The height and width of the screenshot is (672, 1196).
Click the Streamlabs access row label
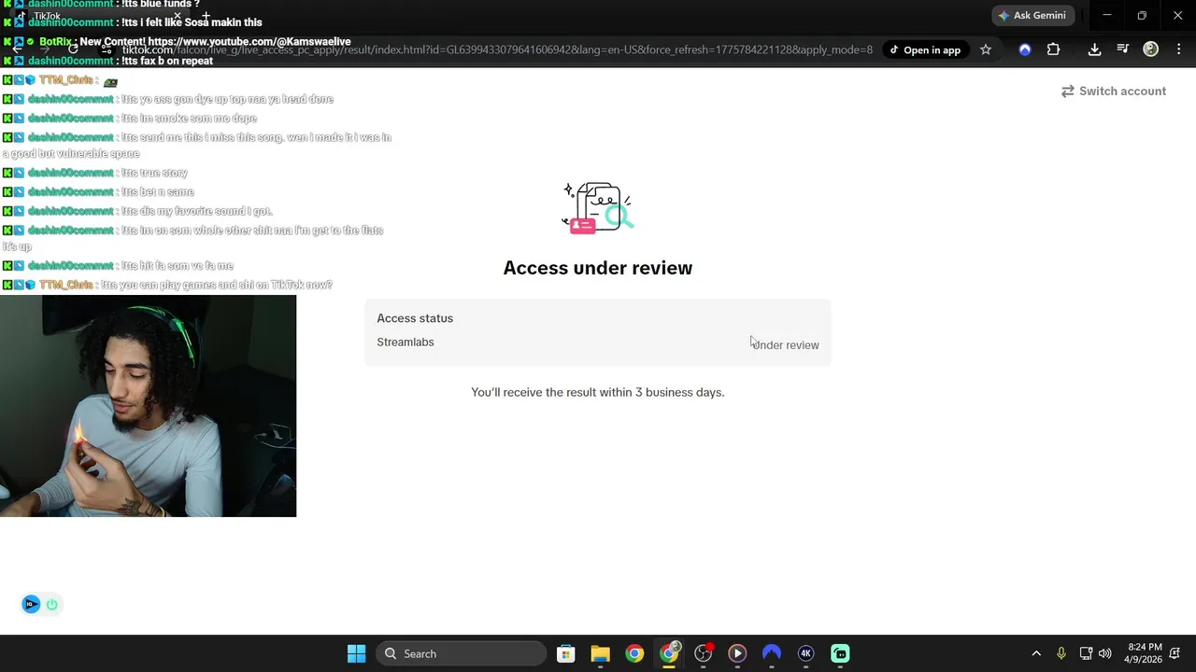tap(406, 343)
